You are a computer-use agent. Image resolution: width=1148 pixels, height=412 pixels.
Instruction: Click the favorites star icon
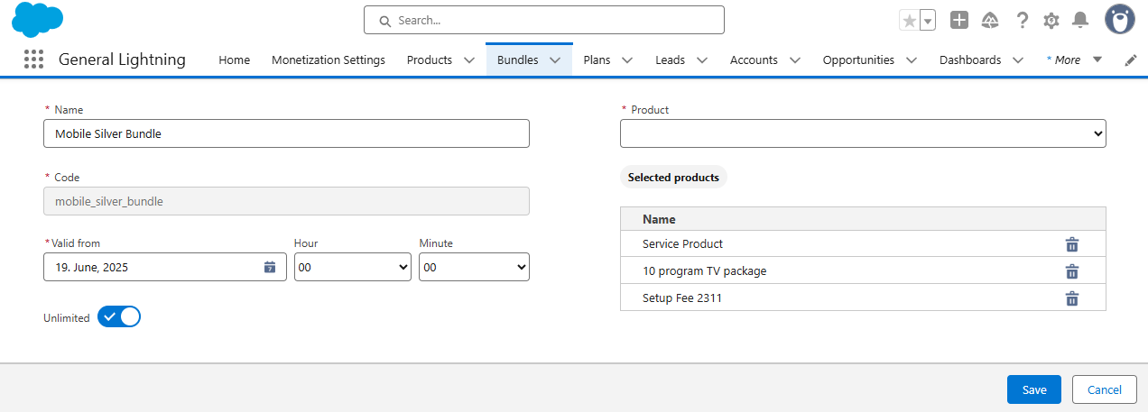pyautogui.click(x=909, y=20)
